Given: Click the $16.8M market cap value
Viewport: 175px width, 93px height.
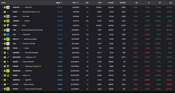Looking at the screenshot, I should pos(60,21).
